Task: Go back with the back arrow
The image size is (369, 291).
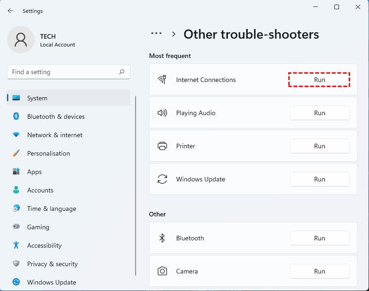Action: pyautogui.click(x=11, y=11)
